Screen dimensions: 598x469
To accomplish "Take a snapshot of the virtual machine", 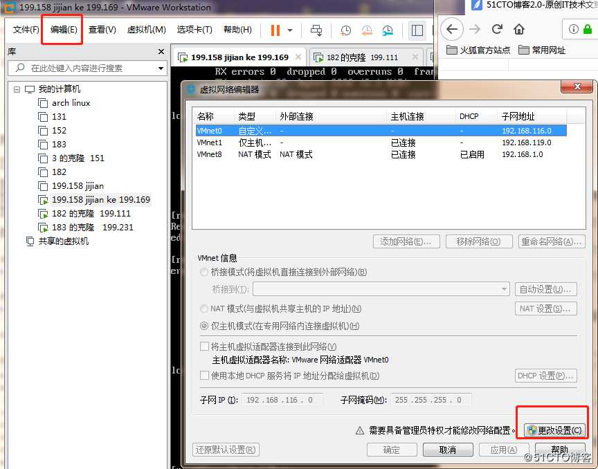I will (345, 30).
